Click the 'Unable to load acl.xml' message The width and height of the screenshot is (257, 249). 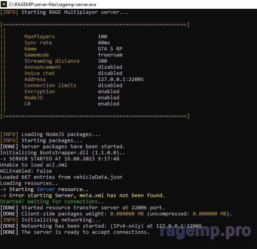(x=34, y=165)
